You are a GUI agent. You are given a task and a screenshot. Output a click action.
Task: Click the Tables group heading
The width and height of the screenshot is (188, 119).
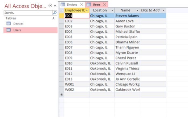pos(11,18)
